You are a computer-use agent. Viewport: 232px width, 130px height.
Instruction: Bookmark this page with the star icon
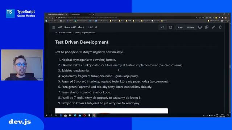click(203, 18)
